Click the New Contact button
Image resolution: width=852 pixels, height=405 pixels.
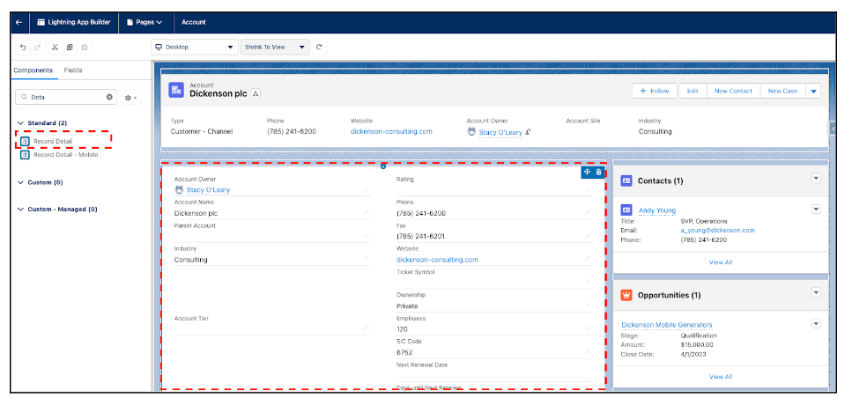[x=733, y=91]
